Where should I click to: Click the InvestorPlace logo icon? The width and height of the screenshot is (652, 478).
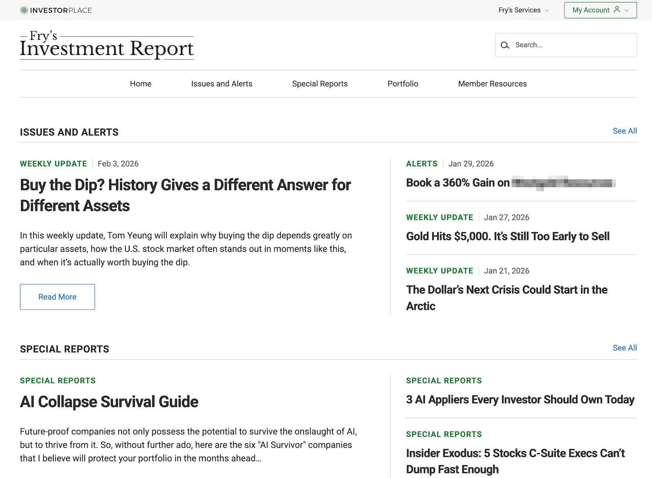24,10
